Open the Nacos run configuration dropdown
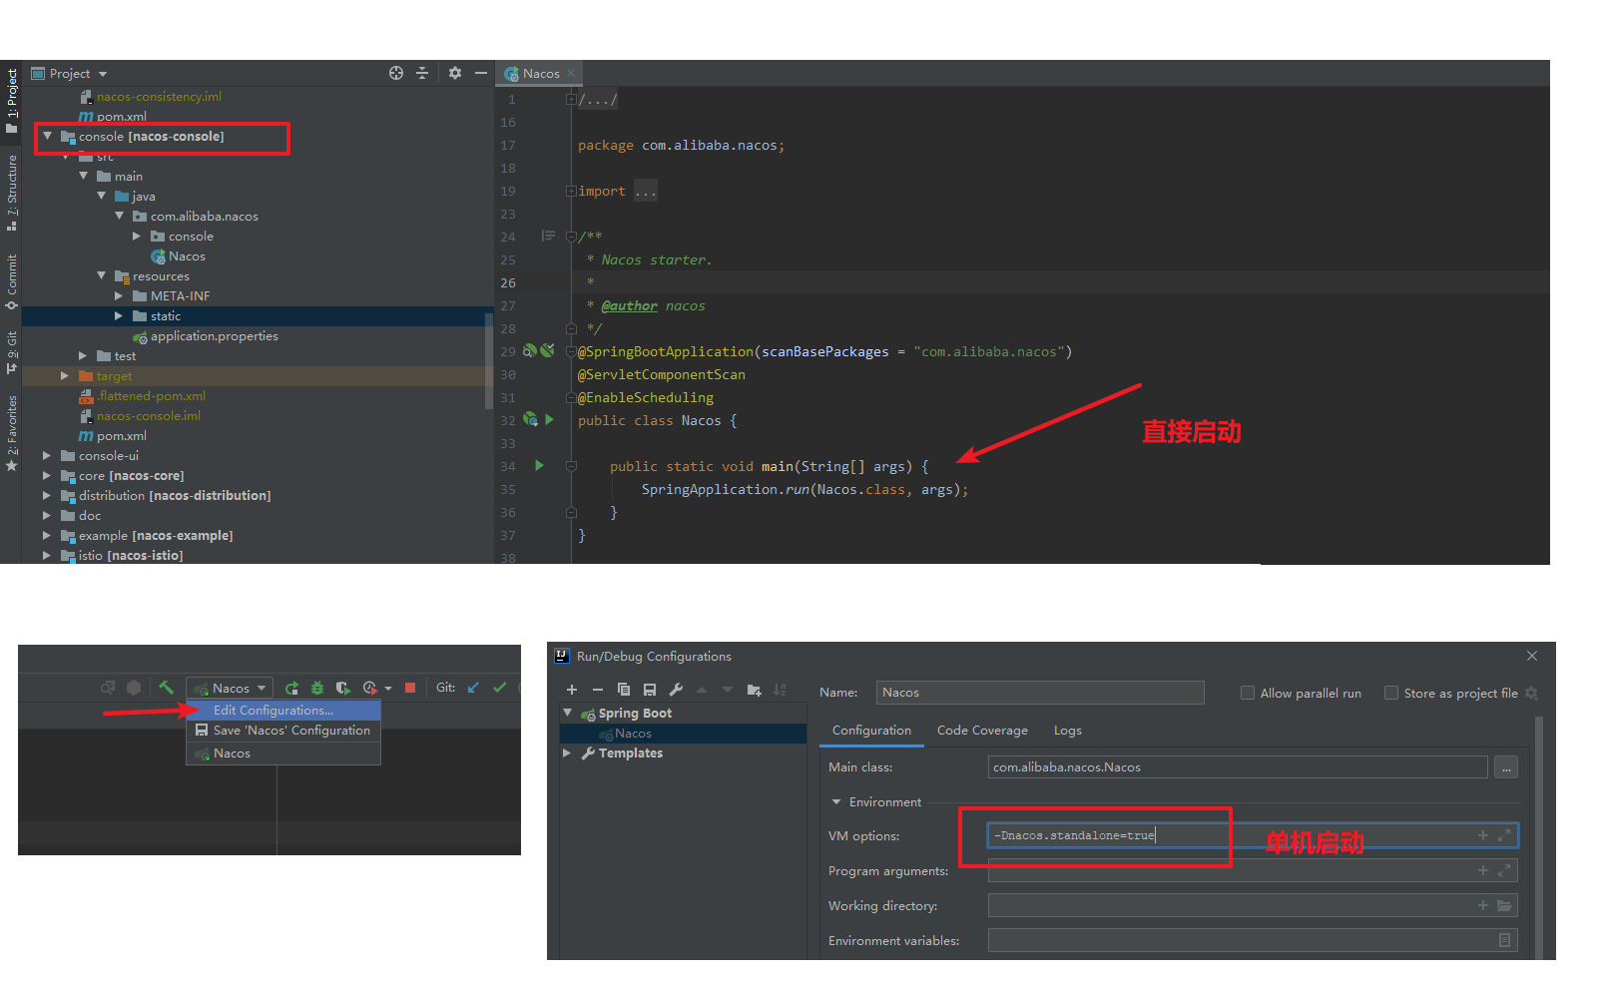The width and height of the screenshot is (1605, 998). tap(231, 688)
